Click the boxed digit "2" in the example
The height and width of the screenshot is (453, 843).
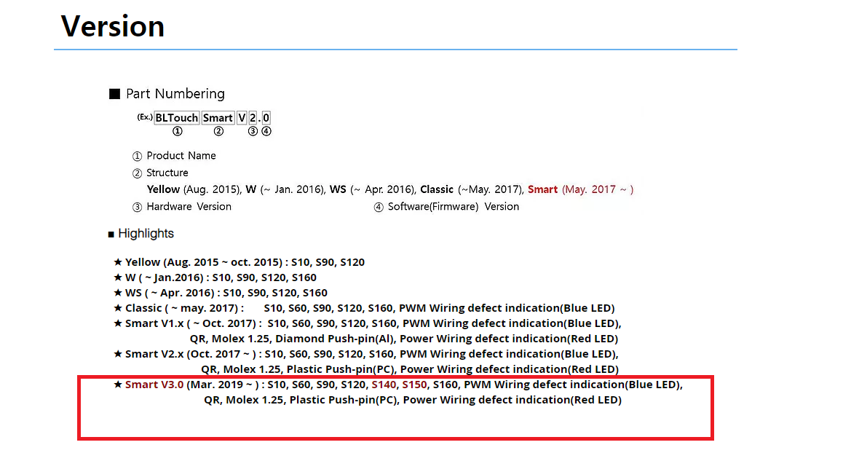pyautogui.click(x=253, y=118)
